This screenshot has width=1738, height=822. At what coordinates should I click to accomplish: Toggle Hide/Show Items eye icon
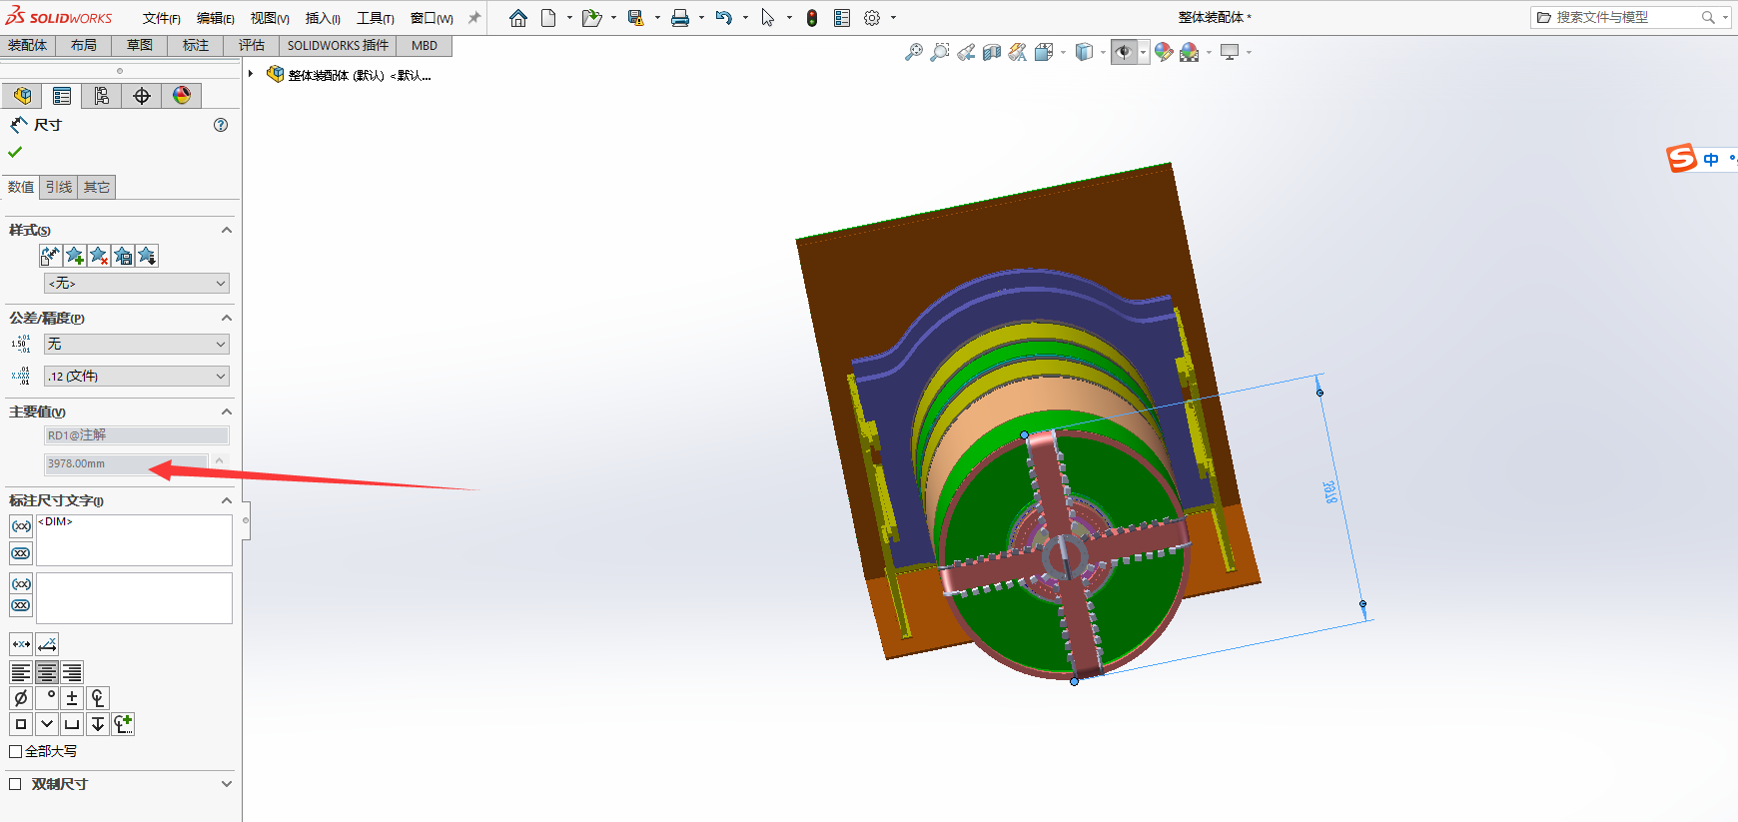[x=1124, y=52]
